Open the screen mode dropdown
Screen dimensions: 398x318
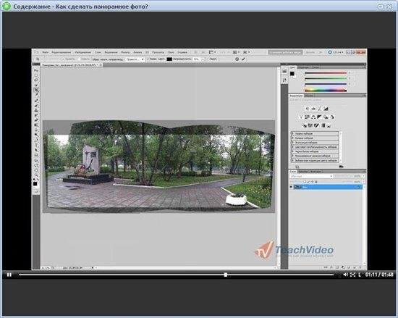click(x=246, y=52)
